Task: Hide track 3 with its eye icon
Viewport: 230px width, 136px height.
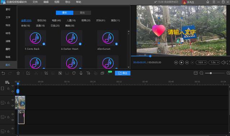Action: coord(13,128)
